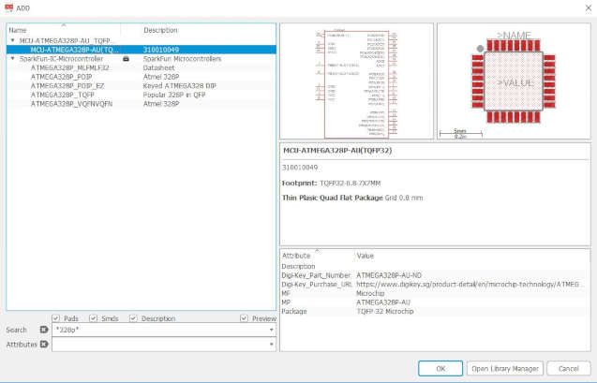Click the EAGLE app icon in the title bar
Viewport: 597px width, 383px height.
tap(8, 7)
